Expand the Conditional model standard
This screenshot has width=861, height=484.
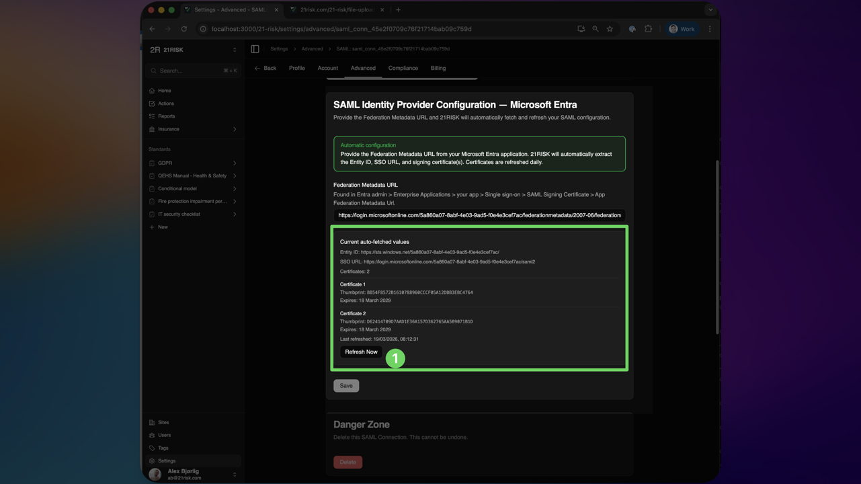click(x=234, y=189)
